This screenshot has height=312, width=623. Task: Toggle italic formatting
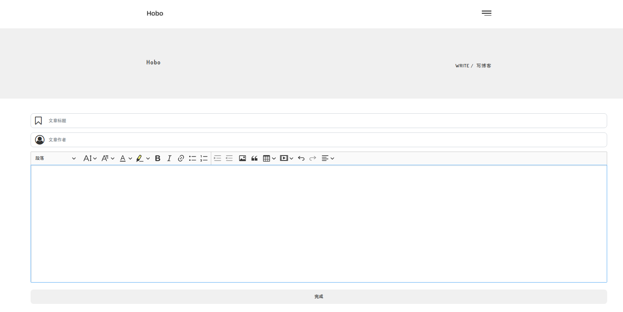click(x=169, y=158)
